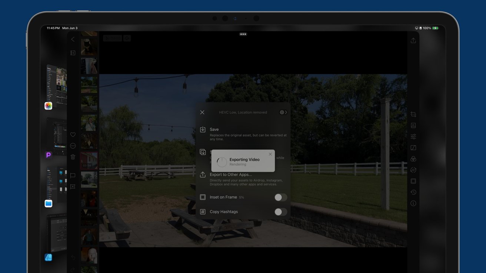Reject the asset with crossed-flag icon
The image size is (486, 273).
[x=73, y=187]
